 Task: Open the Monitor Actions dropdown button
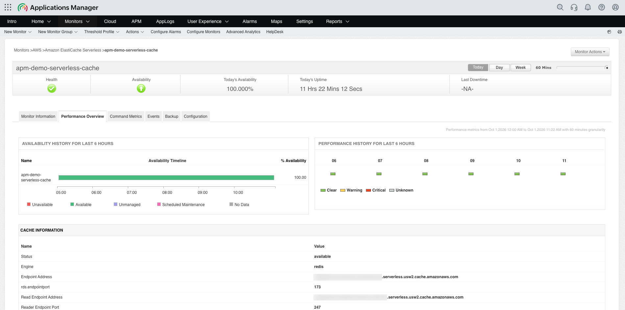point(590,52)
